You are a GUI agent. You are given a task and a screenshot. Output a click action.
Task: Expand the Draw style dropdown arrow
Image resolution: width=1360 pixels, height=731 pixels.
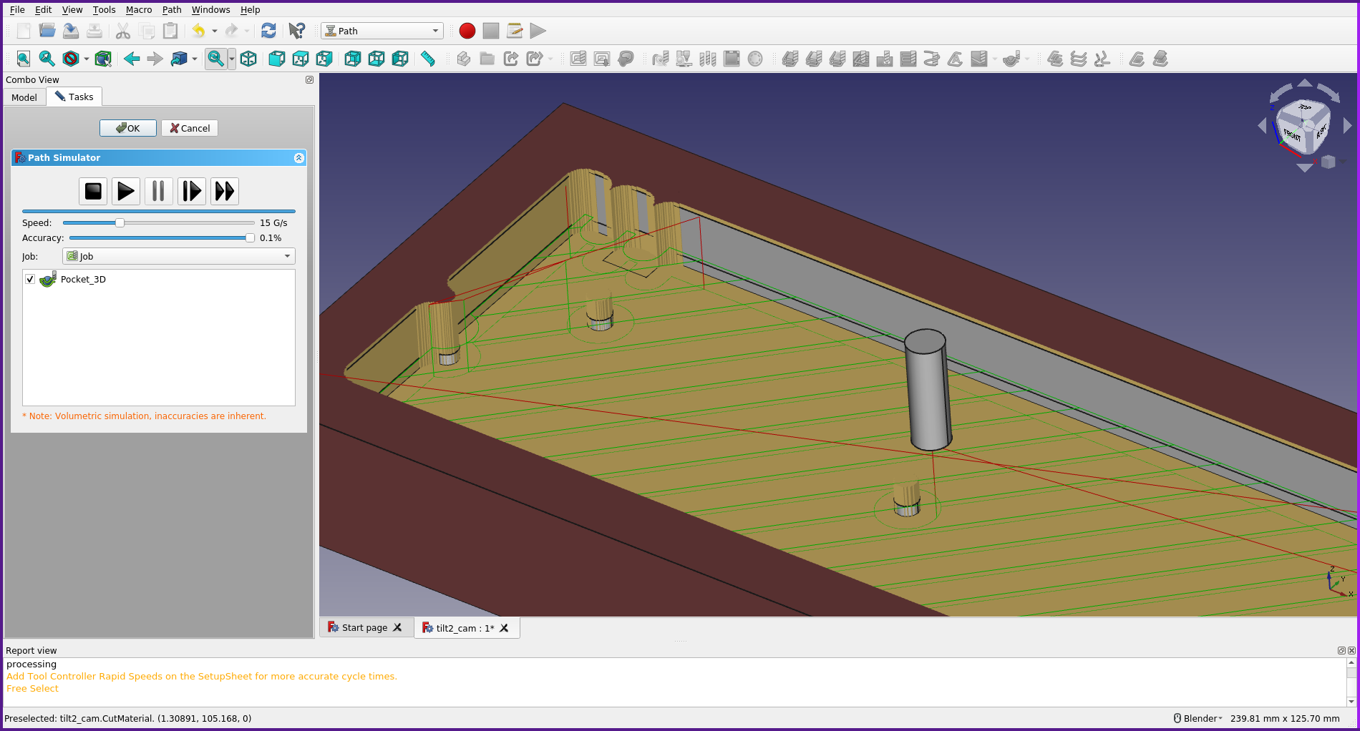pos(87,59)
